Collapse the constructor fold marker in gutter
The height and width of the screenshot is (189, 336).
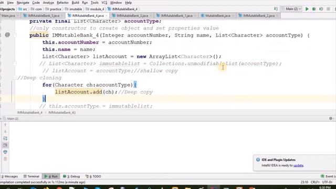click(x=15, y=35)
